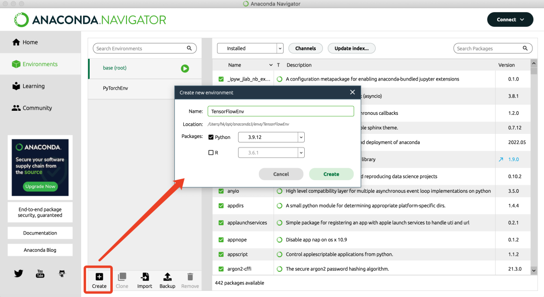
Task: Click the Search Packages field
Action: pos(493,48)
